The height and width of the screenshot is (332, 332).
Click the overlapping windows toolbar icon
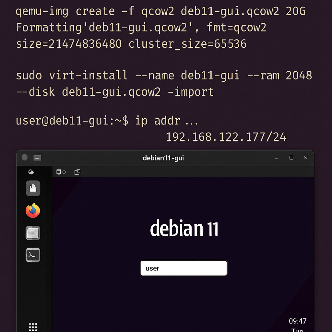77,172
